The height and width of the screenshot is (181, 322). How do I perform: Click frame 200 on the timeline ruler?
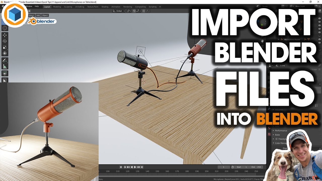point(207,171)
